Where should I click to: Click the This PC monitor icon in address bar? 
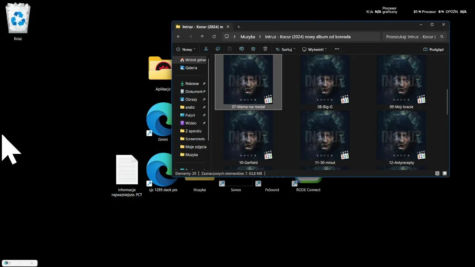[x=227, y=37]
